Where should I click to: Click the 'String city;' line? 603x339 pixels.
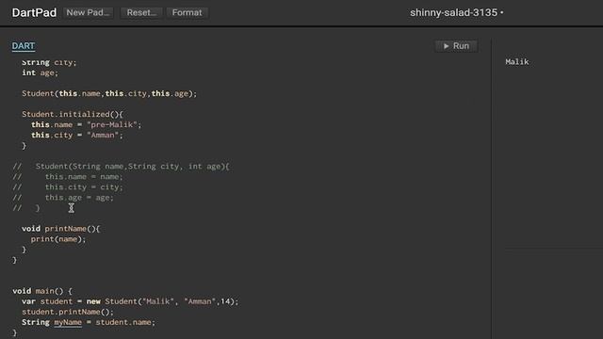point(49,62)
